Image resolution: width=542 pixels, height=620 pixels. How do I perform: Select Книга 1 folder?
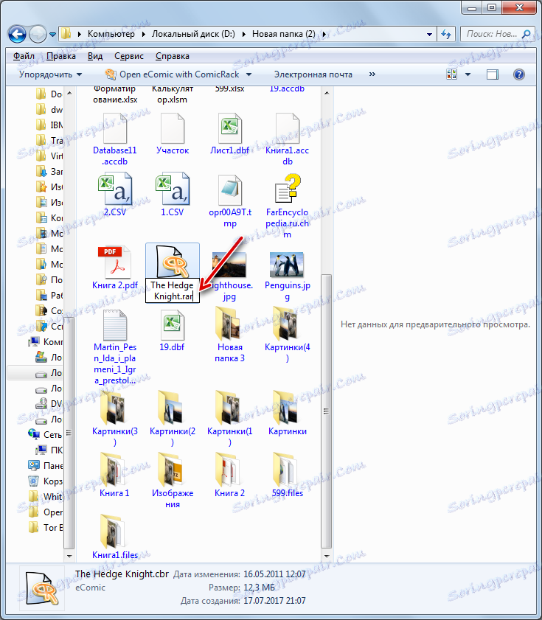[x=115, y=476]
